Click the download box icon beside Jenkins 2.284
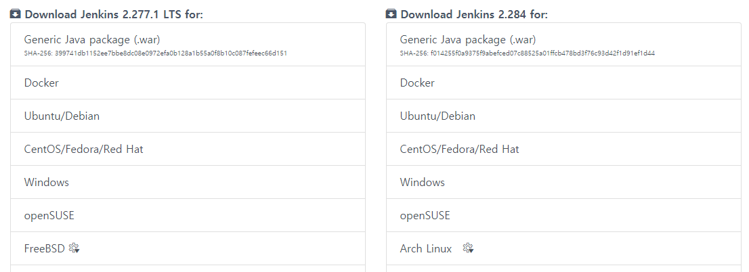Screen dimensions: 749x272 pos(391,14)
